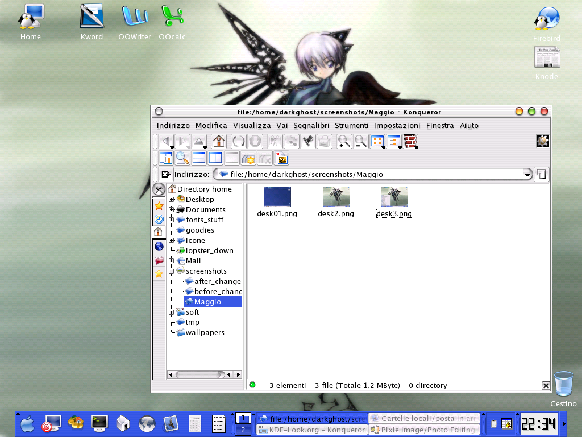Go up one directory with Up arrow

(x=199, y=141)
